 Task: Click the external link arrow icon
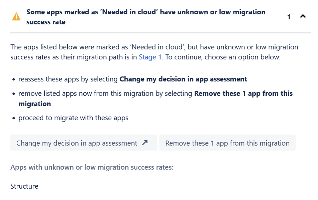tap(144, 143)
